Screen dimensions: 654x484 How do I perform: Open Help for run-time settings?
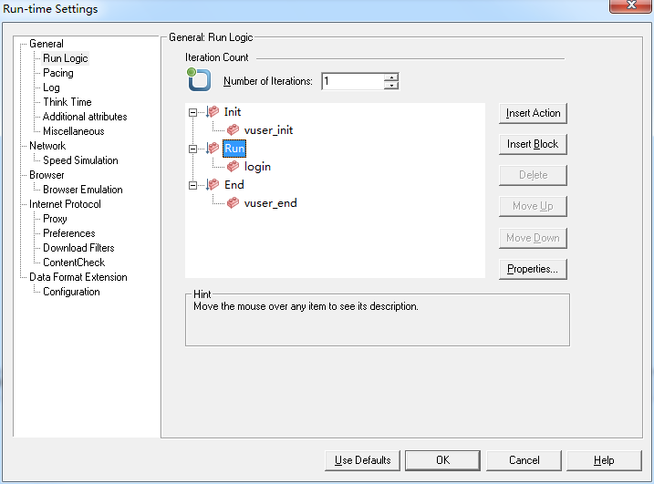point(604,460)
